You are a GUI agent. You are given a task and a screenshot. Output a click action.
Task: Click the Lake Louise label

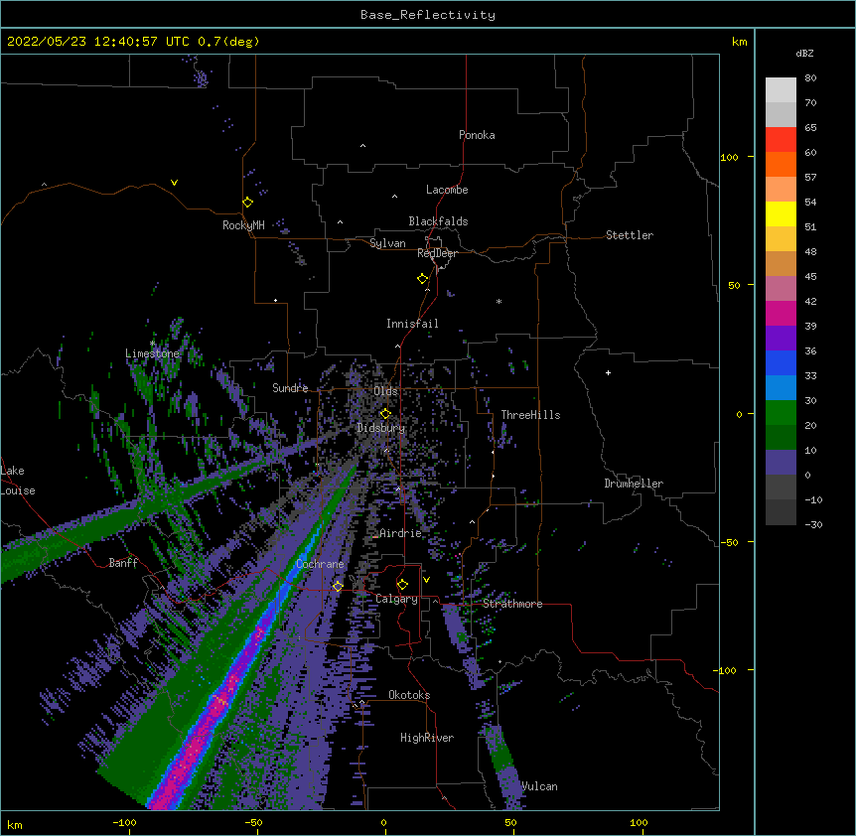(x=18, y=481)
